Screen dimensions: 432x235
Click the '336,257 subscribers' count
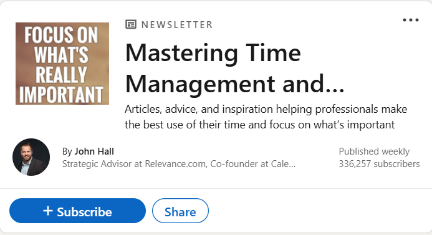click(379, 164)
